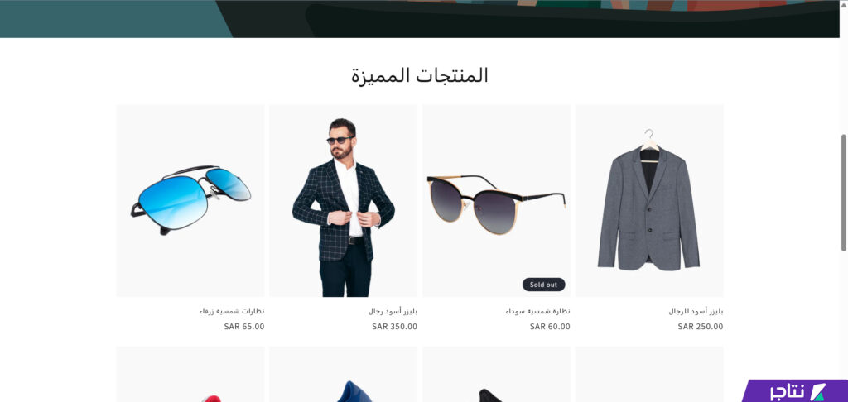This screenshot has height=402, width=848.
Task: Click the SAR 60.00 price
Action: coord(550,327)
